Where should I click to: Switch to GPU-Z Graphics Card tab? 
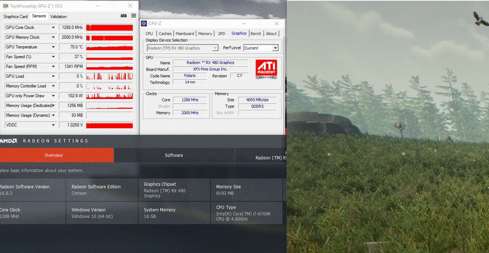point(16,16)
